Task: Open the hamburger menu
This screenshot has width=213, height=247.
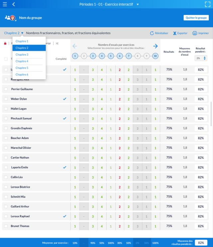Action: (x=5, y=4)
